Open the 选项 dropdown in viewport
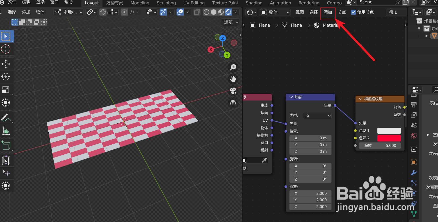Image resolution: width=438 pixels, height=222 pixels. pyautogui.click(x=231, y=22)
